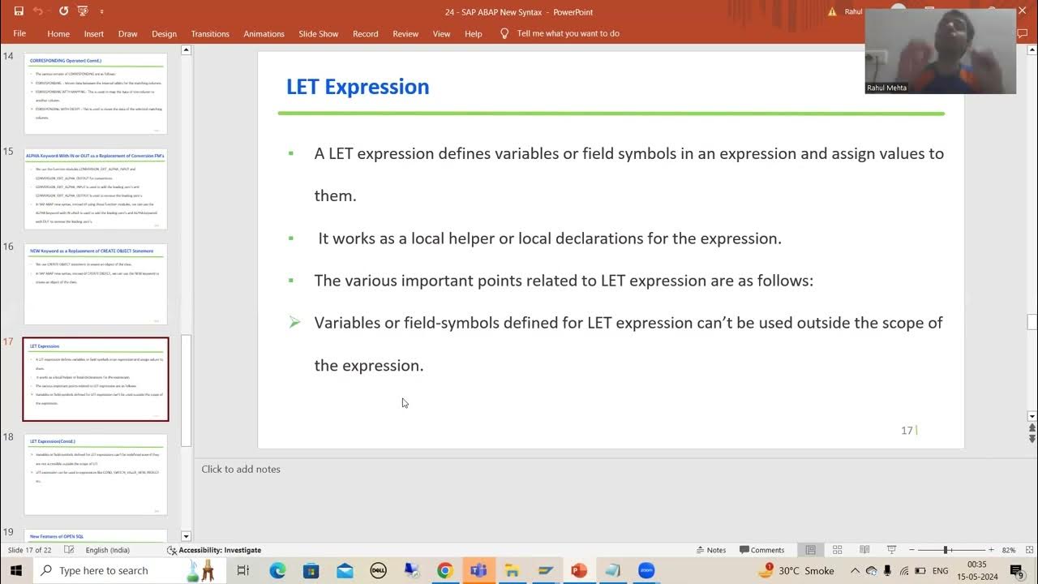Click the Repeat/Redo icon in title bar
This screenshot has width=1038, height=584.
(64, 11)
